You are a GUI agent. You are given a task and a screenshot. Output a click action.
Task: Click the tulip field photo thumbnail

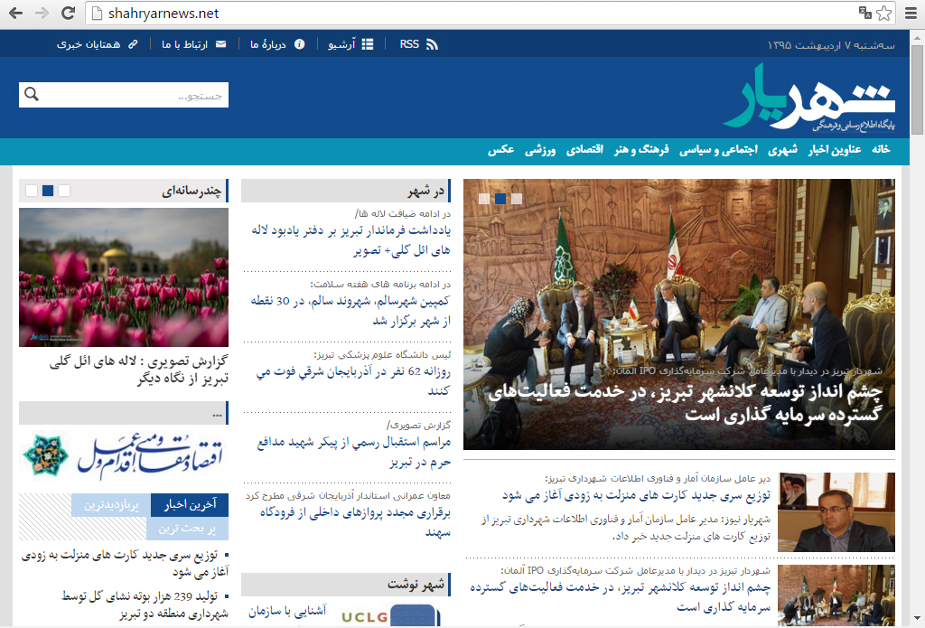[124, 277]
